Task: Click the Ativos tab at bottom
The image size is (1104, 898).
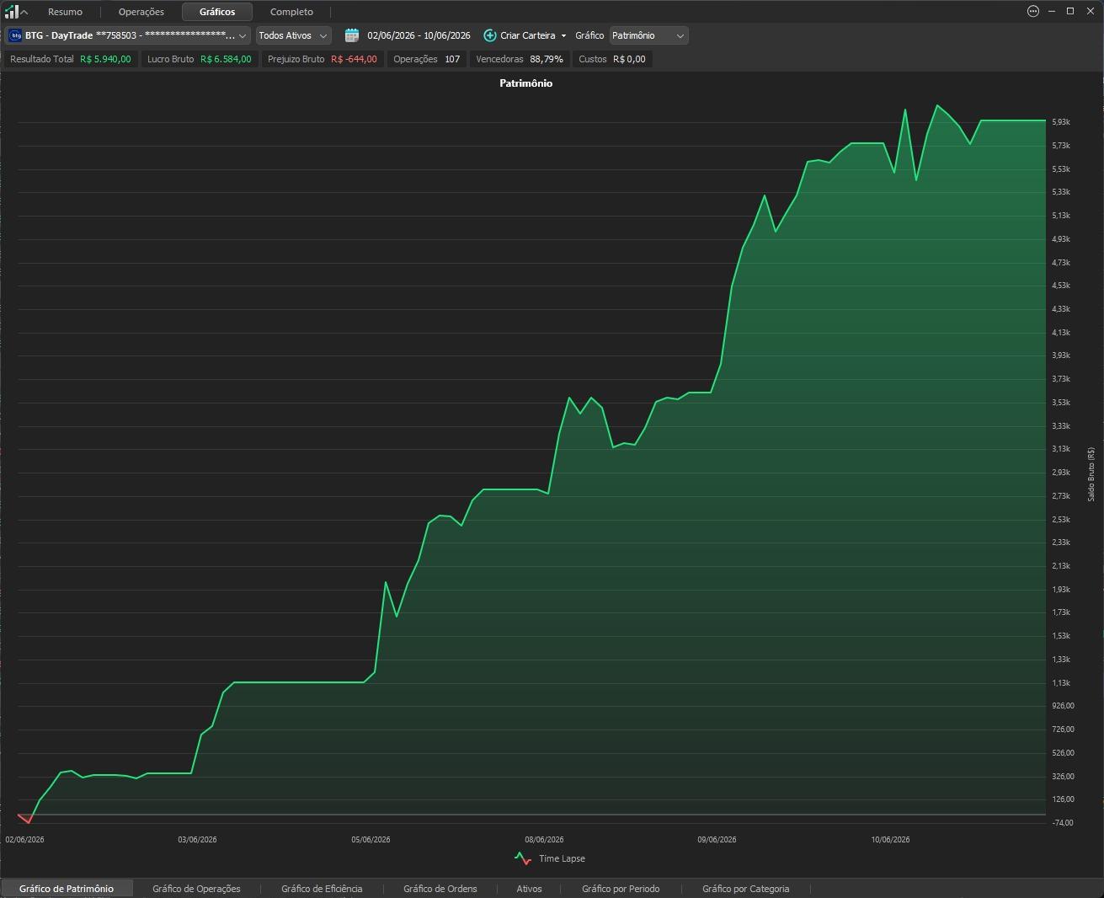Action: 529,889
